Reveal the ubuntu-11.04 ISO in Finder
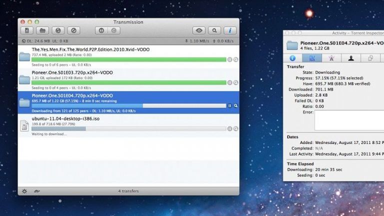The width and height of the screenshot is (384, 216). [235, 128]
